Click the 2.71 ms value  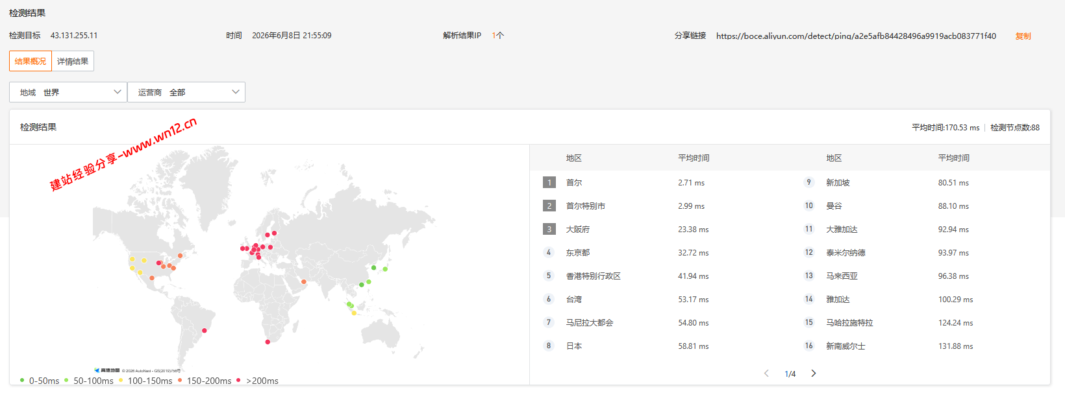click(x=691, y=182)
